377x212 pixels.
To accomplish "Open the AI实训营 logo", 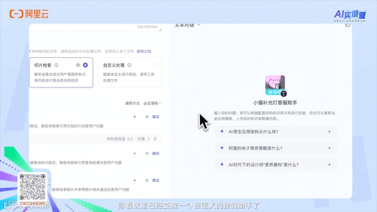I will pos(350,15).
